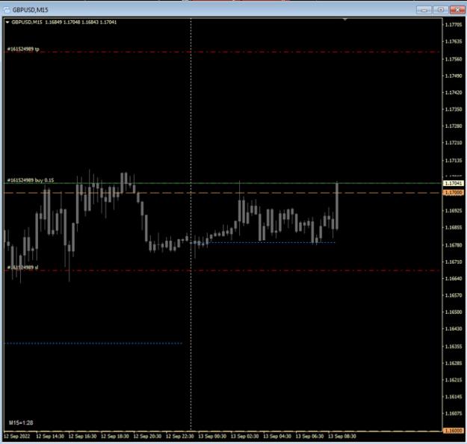Click the 12 Sep 14:30 time label
Image resolution: width=467 pixels, height=444 pixels.
[50, 437]
